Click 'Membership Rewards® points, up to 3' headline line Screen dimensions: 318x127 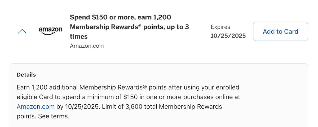click(129, 27)
